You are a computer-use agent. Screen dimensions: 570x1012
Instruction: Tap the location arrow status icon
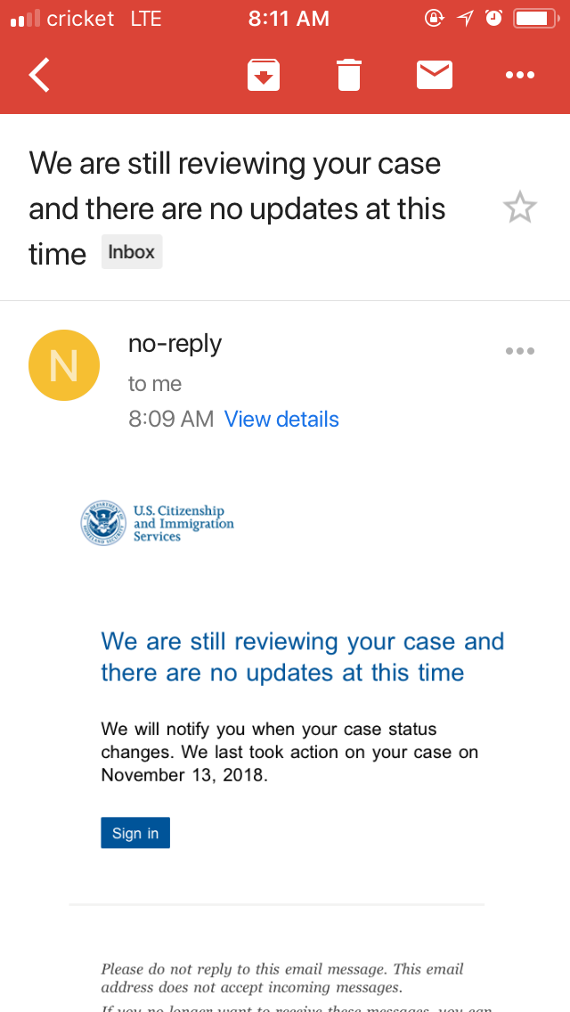point(465,18)
